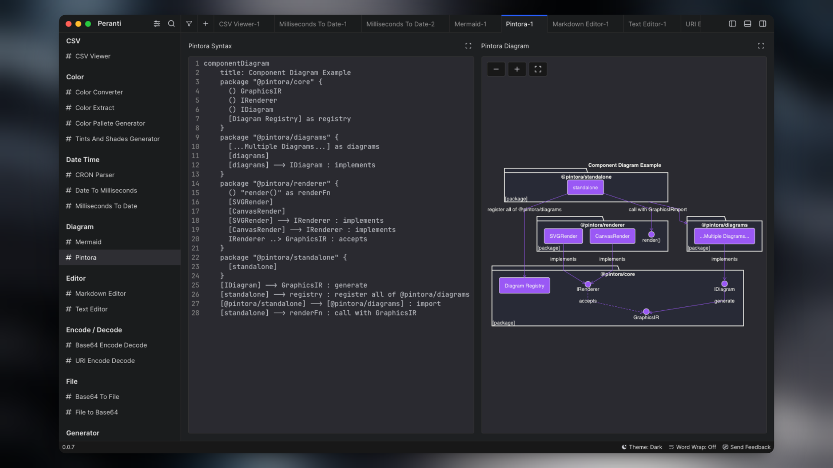
Task: Click Send Feedback link
Action: [x=747, y=447]
